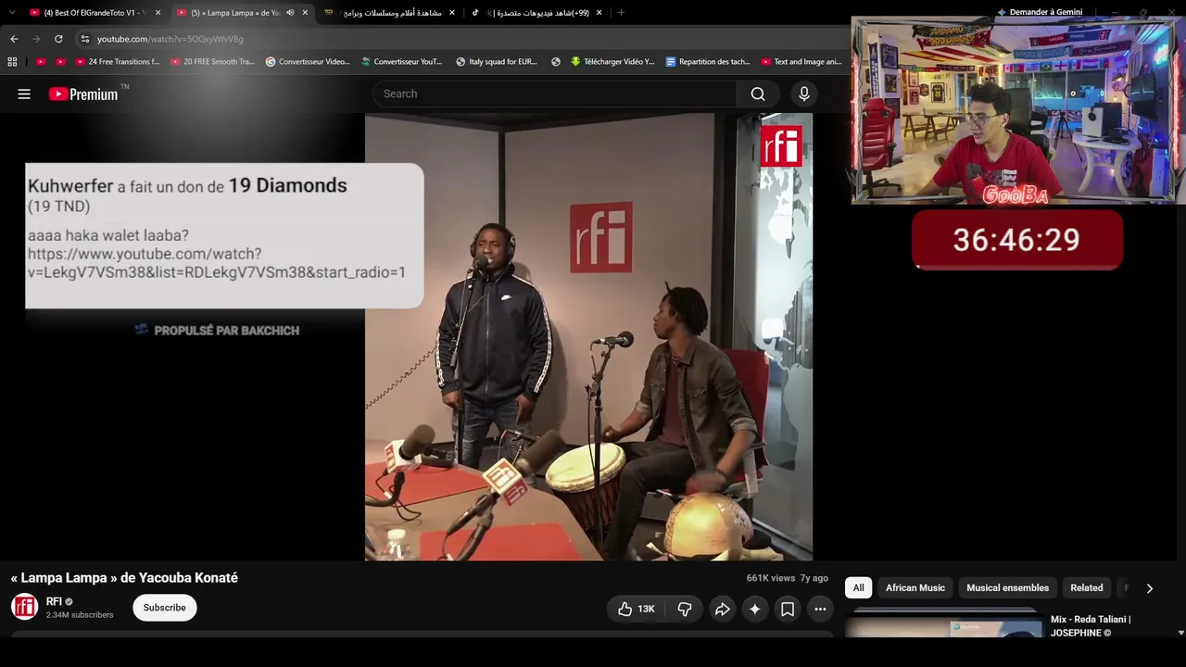Mute the Lampa Lampa tab audio
The height and width of the screenshot is (667, 1186).
click(x=290, y=13)
